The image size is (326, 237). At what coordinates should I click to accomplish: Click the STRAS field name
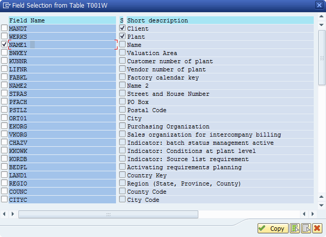coord(18,94)
